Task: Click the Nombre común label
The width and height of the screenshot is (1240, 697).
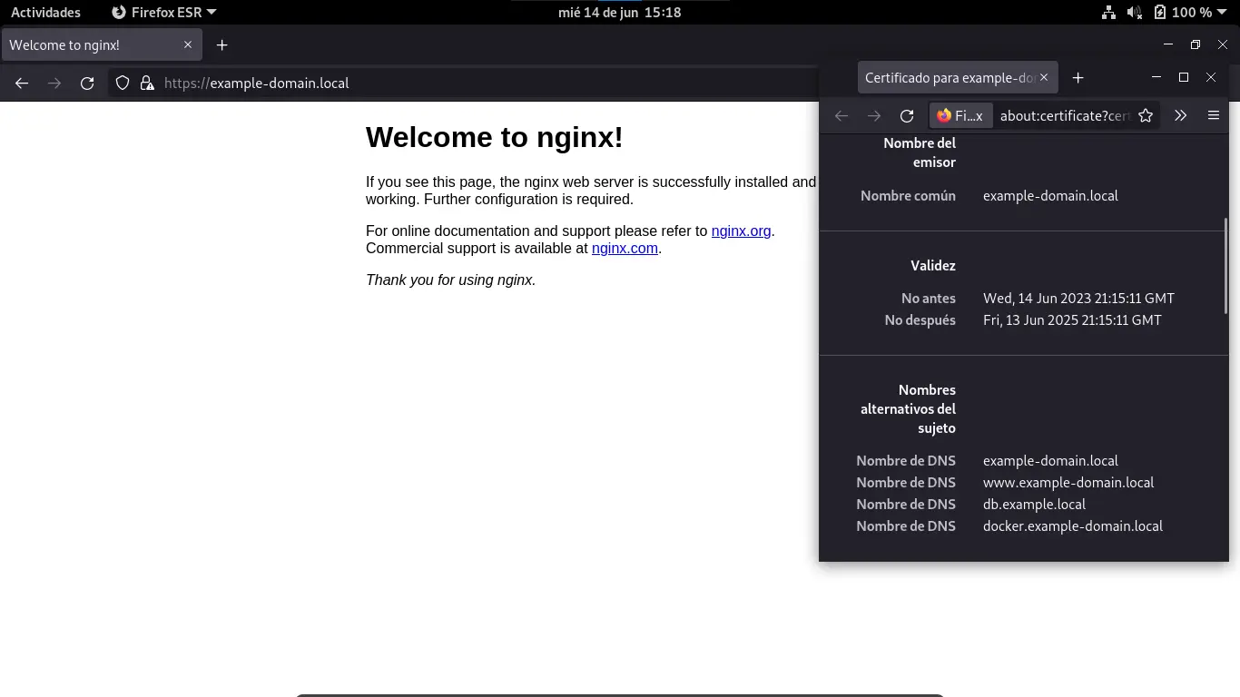Action: [908, 196]
